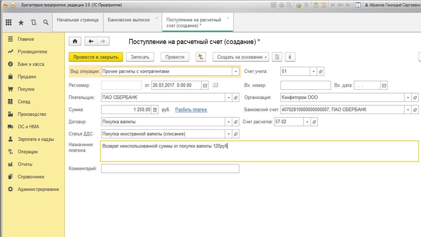This screenshot has height=237, width=421.
Task: Expand the Статья ДДС dropdown list
Action: pyautogui.click(x=229, y=134)
